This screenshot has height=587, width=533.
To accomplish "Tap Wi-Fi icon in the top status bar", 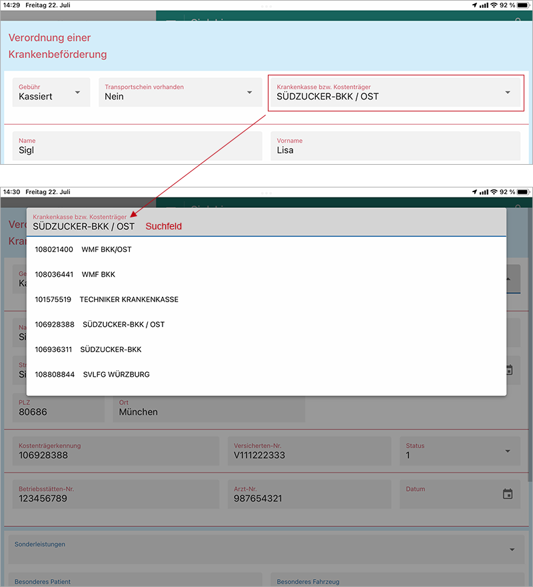I will point(494,5).
